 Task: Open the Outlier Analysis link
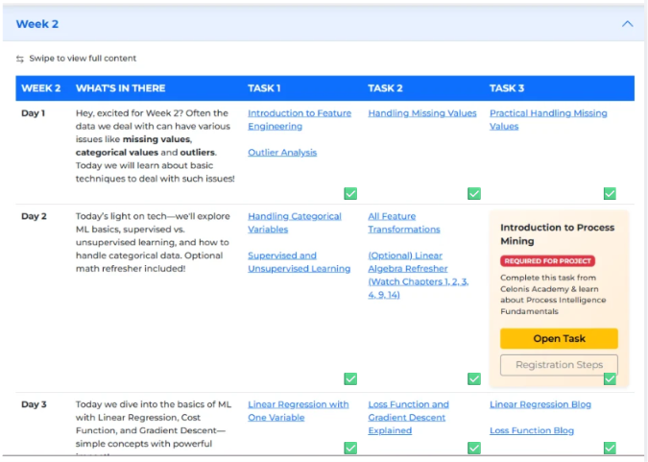tap(282, 152)
